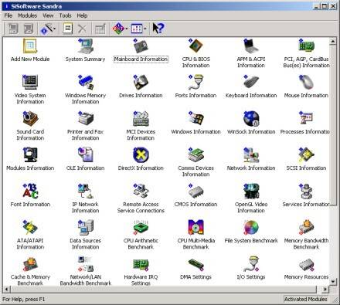
Task: Expand the view style toolbar dropdown arrow
Action: [x=145, y=29]
